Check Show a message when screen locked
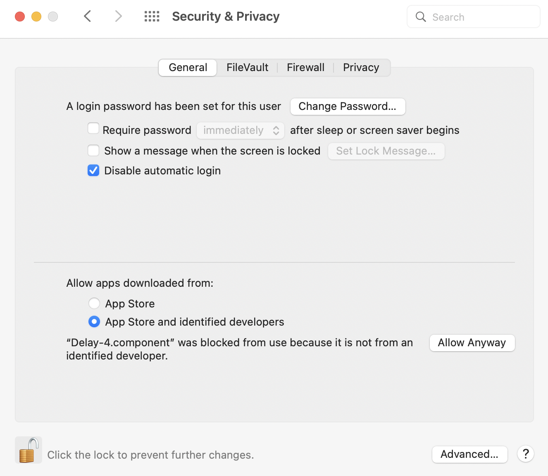This screenshot has width=548, height=476. pos(93,150)
